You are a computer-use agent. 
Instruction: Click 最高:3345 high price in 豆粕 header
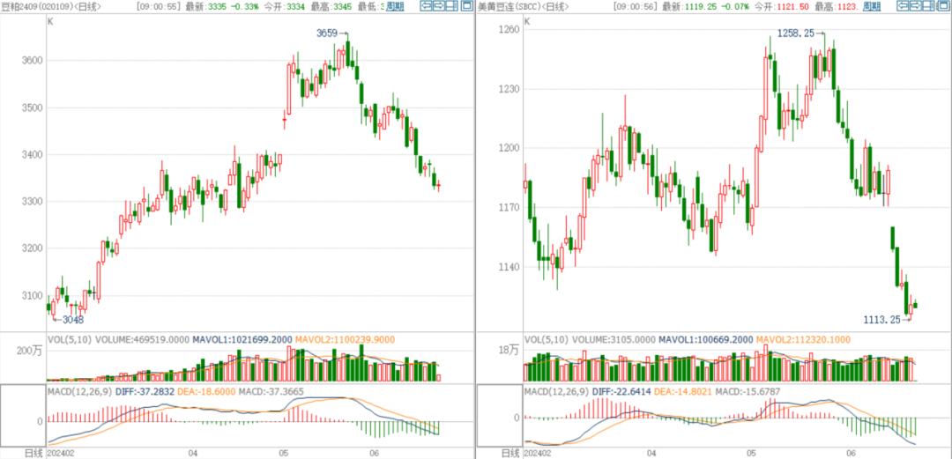(x=331, y=7)
